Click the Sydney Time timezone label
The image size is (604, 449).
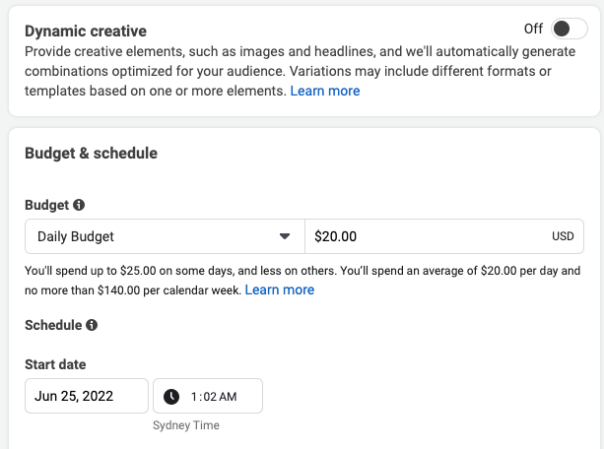186,425
